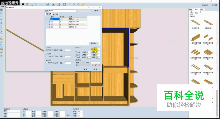Select the hand pan tool in left sidebar

[1, 32]
